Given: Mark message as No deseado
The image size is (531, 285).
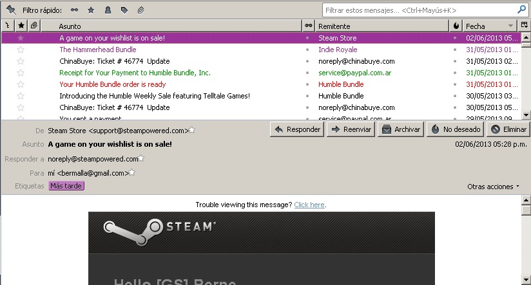Looking at the screenshot, I should point(456,129).
